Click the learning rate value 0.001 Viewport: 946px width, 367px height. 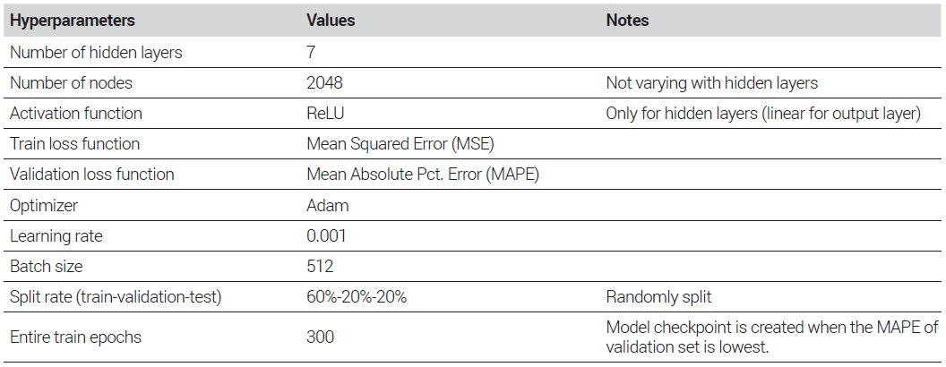point(326,235)
